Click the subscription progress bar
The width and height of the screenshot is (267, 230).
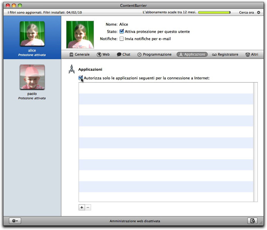coord(214,12)
